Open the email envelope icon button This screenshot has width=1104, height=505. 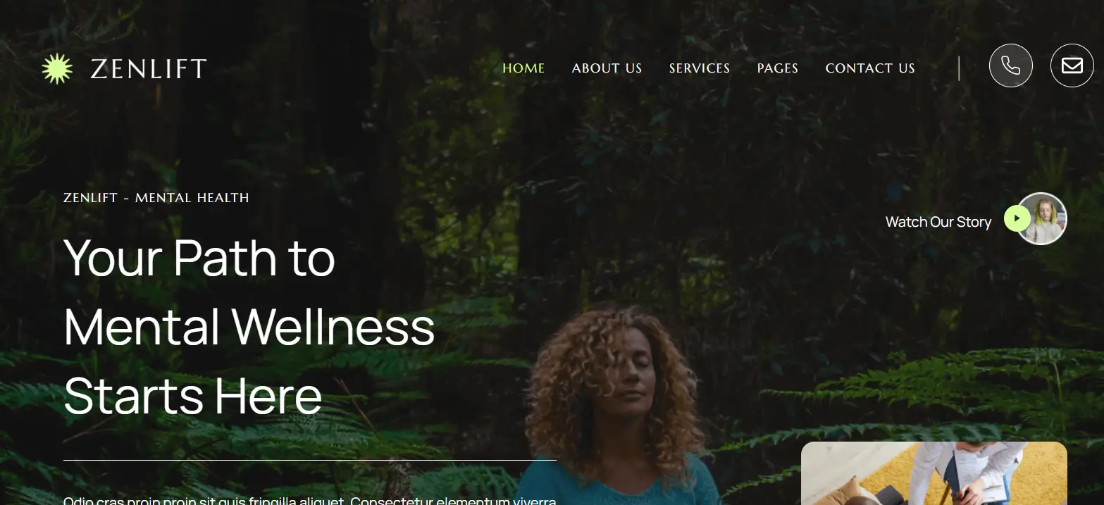pyautogui.click(x=1072, y=66)
